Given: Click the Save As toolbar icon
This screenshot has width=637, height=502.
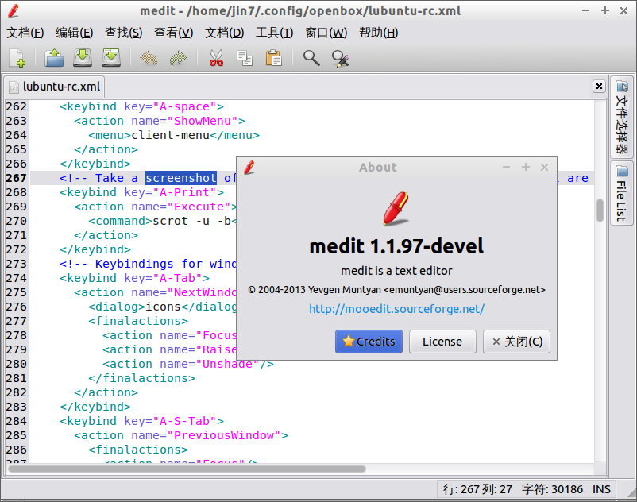Looking at the screenshot, I should 111,58.
